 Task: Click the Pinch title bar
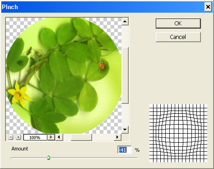point(102,7)
